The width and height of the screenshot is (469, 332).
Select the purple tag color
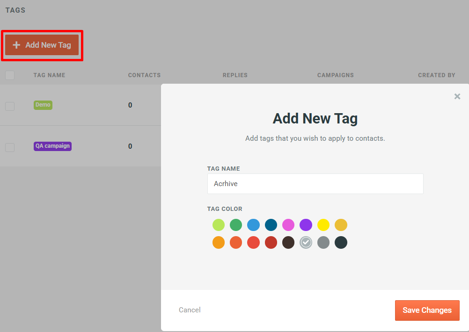[x=306, y=224]
